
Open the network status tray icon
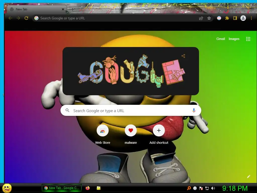207,188
